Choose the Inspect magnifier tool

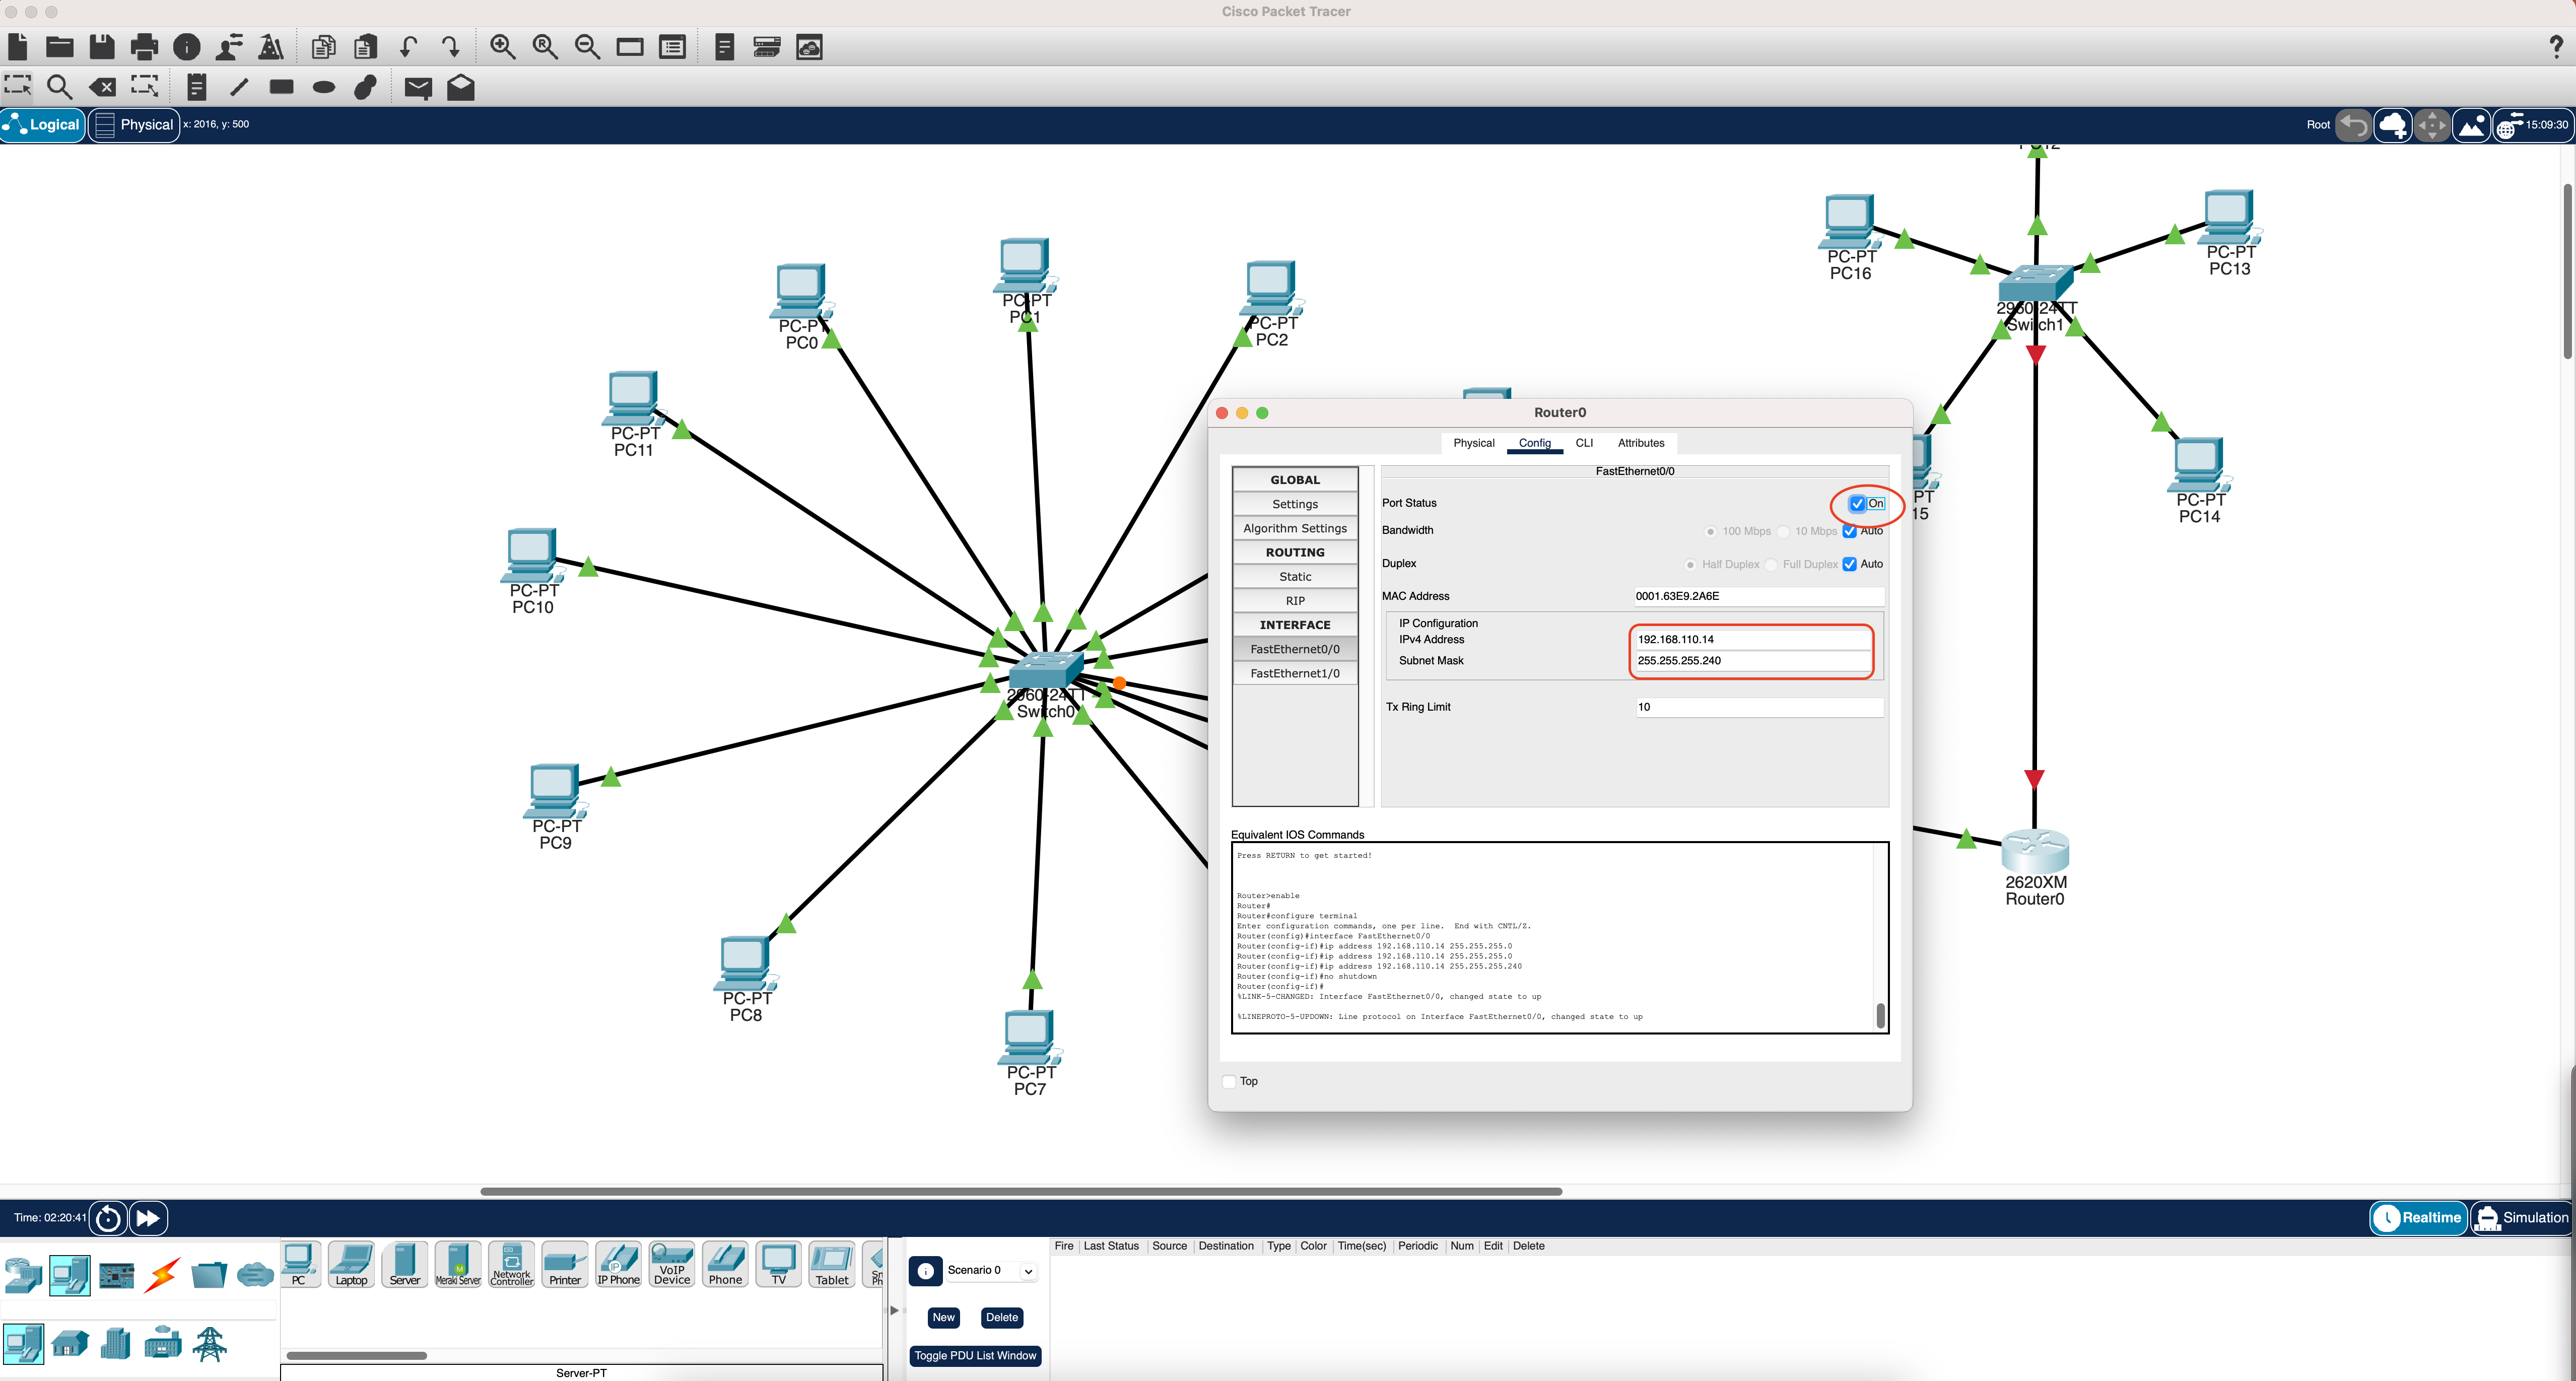[60, 87]
